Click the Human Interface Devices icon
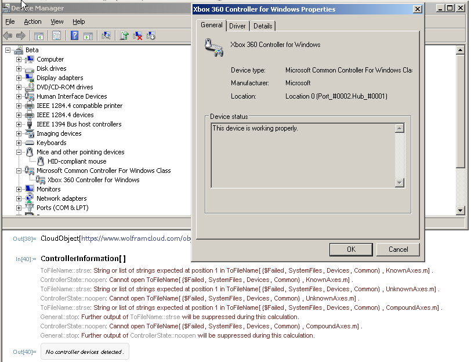This screenshot has height=362, width=471. click(30, 96)
